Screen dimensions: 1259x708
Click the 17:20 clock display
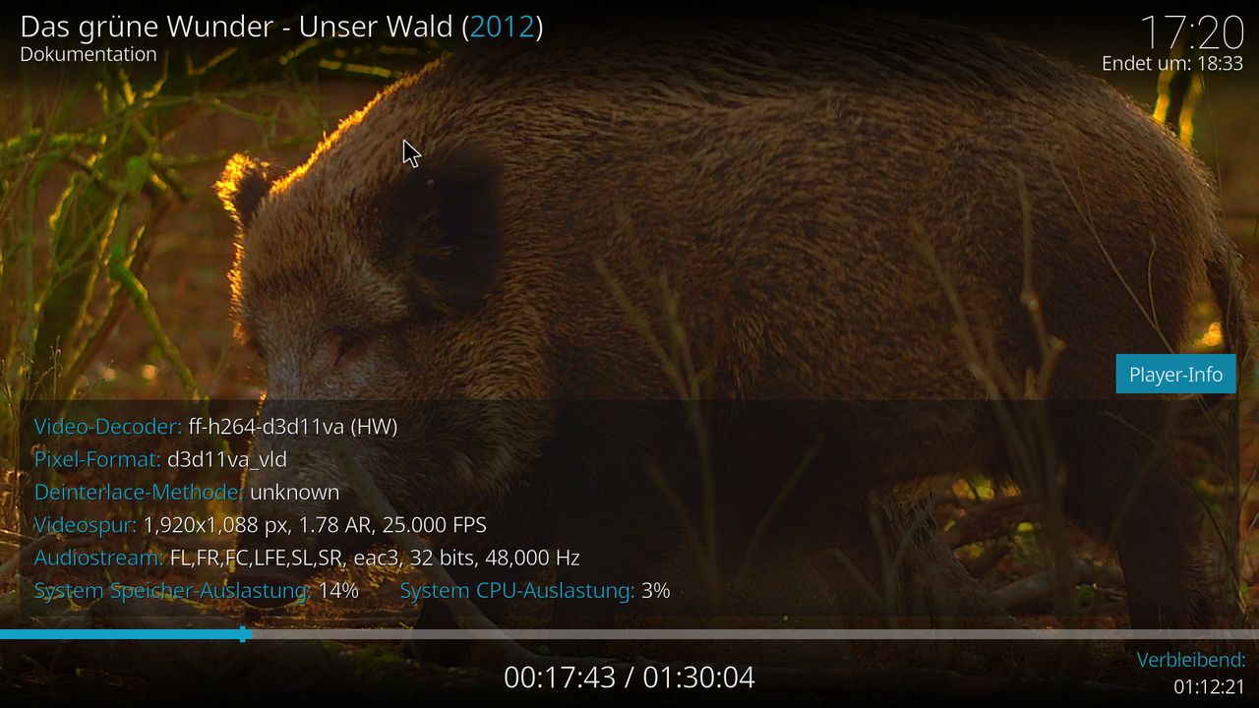[x=1192, y=32]
